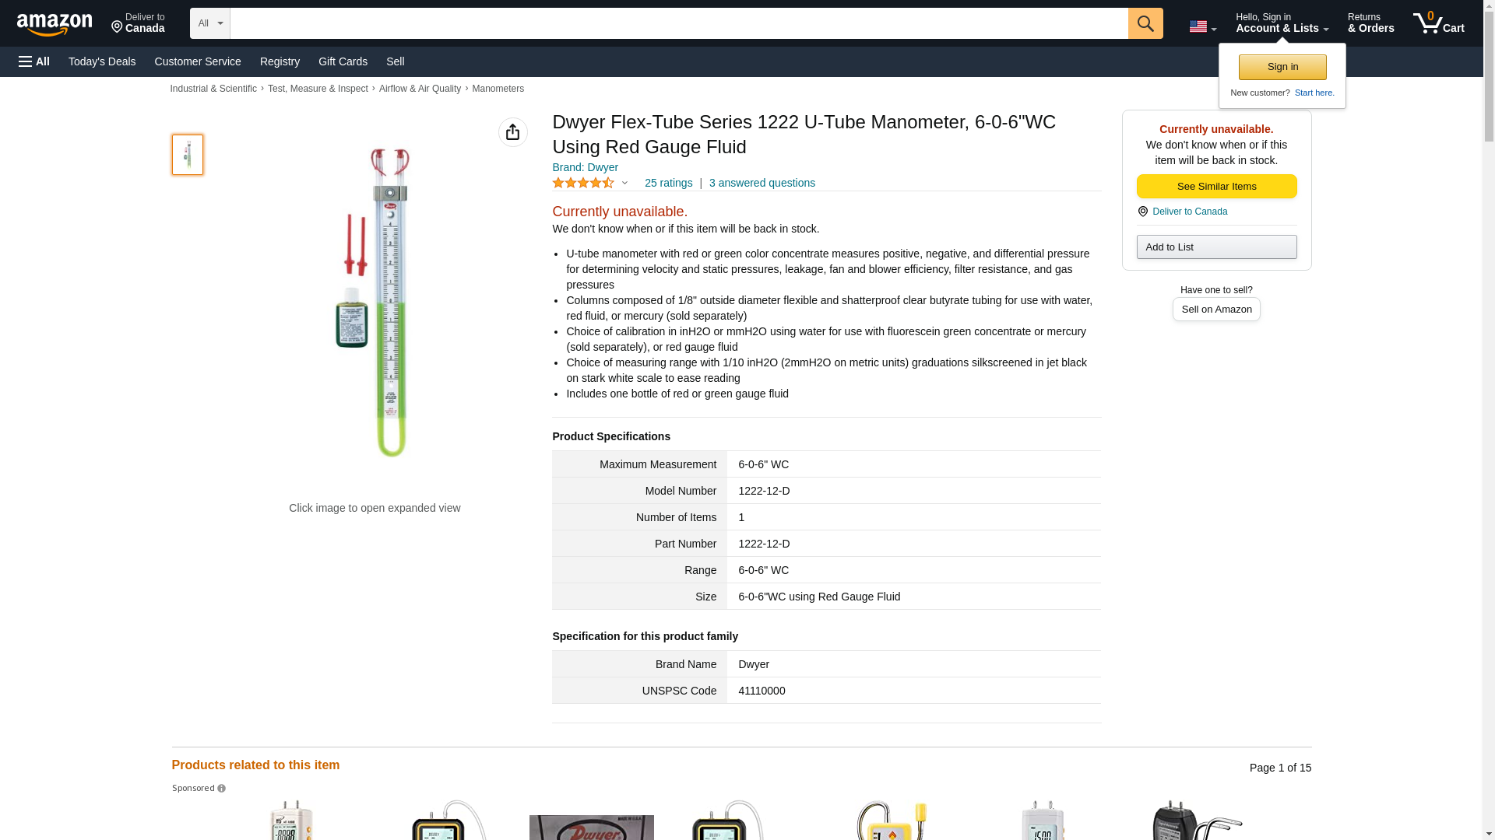Click the See Similar Items button
1495x840 pixels.
click(x=1216, y=187)
